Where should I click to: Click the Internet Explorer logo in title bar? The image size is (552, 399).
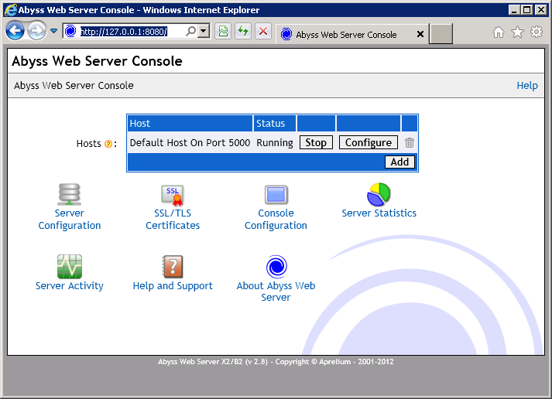click(x=10, y=10)
